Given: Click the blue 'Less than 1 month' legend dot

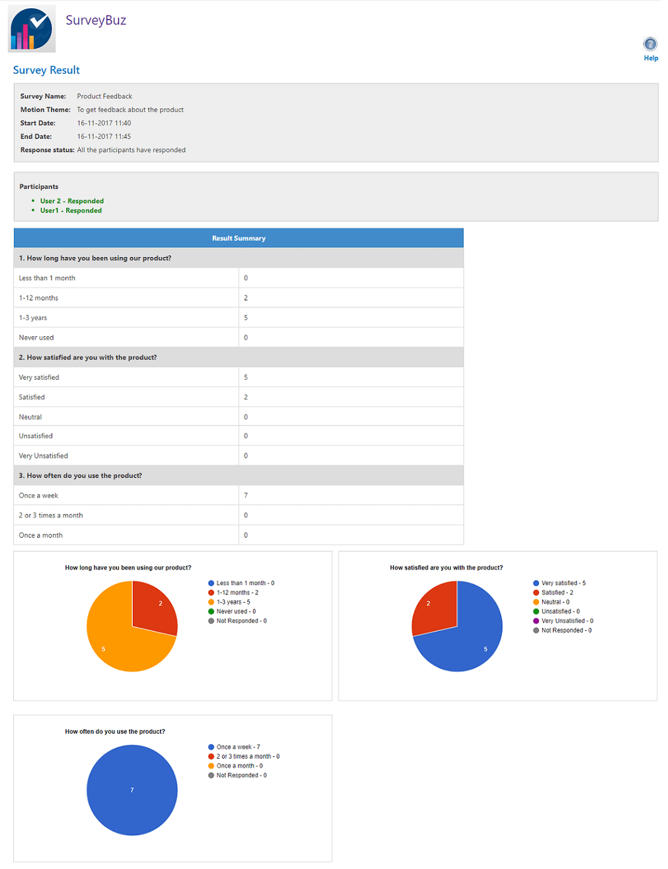Looking at the screenshot, I should click(x=212, y=583).
